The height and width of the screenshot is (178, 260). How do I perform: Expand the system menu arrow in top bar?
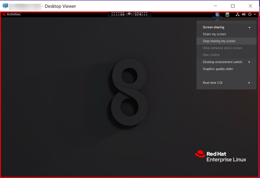tap(255, 15)
